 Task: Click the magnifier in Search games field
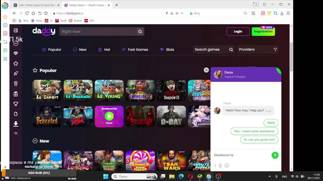point(231,50)
